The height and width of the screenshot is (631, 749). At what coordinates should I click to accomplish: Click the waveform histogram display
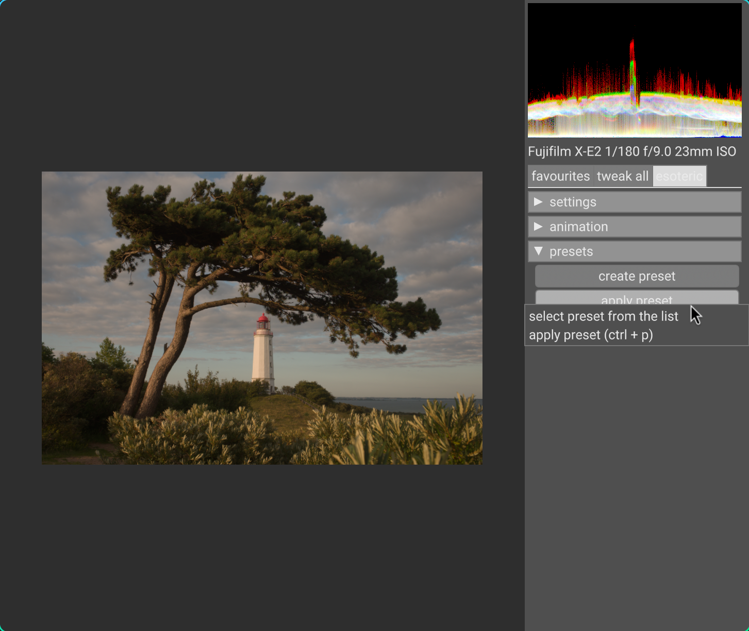coord(634,70)
